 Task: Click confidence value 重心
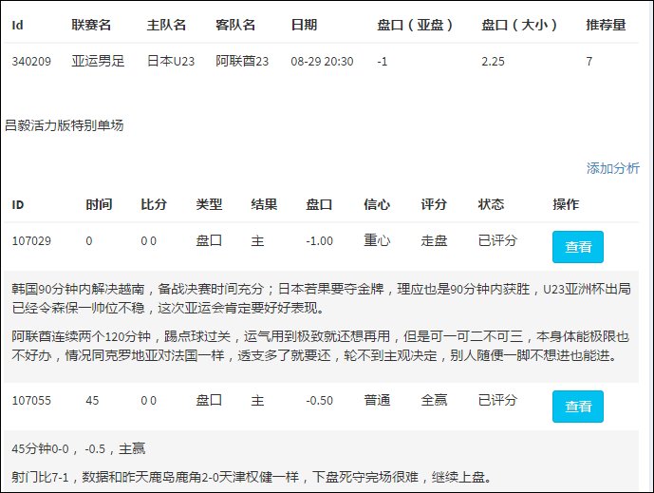tap(377, 240)
